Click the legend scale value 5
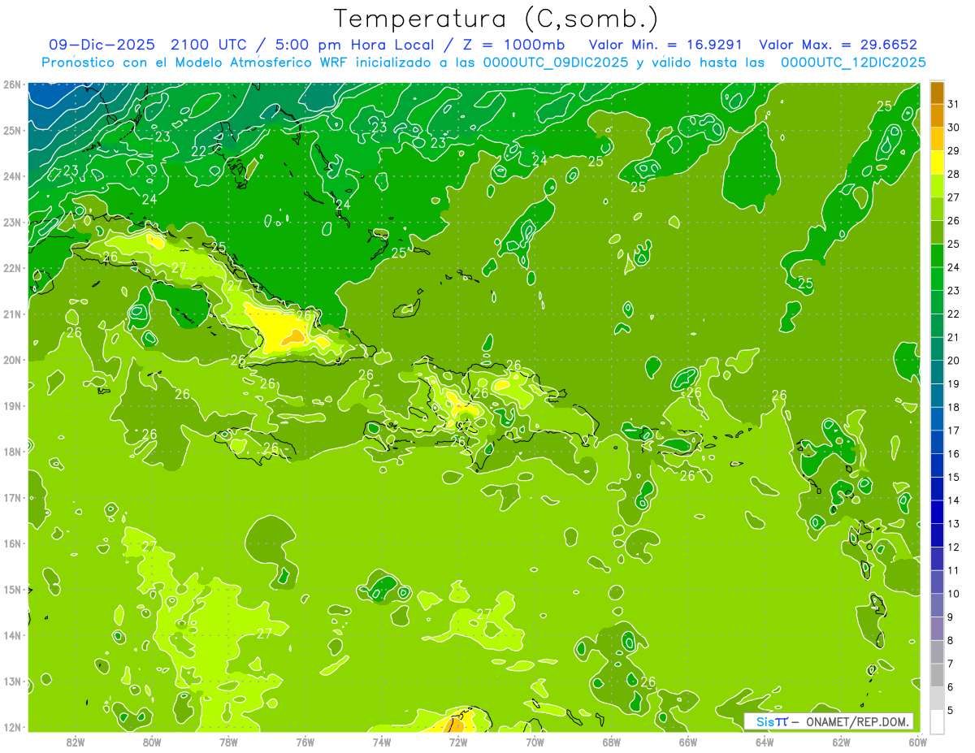The height and width of the screenshot is (753, 975). [x=951, y=710]
